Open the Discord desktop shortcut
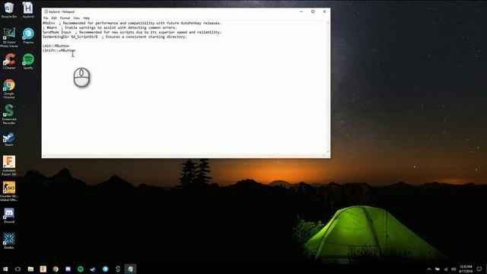487x274 pixels. click(x=9, y=215)
